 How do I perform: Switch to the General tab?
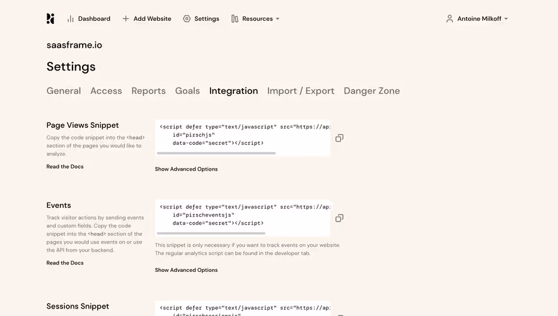coord(64,91)
